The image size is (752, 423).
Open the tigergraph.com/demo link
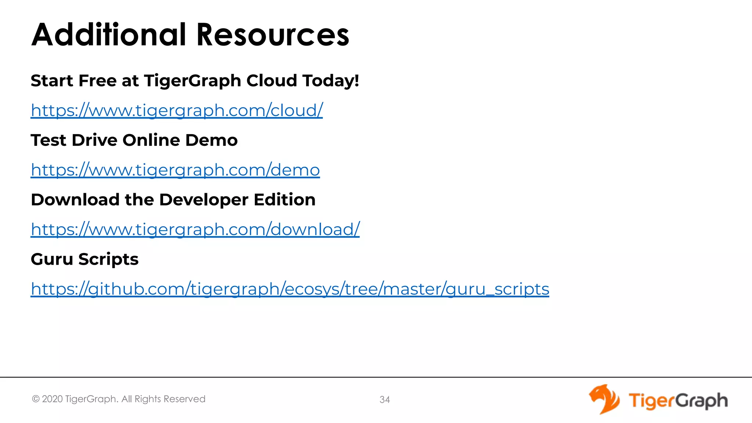[175, 170]
